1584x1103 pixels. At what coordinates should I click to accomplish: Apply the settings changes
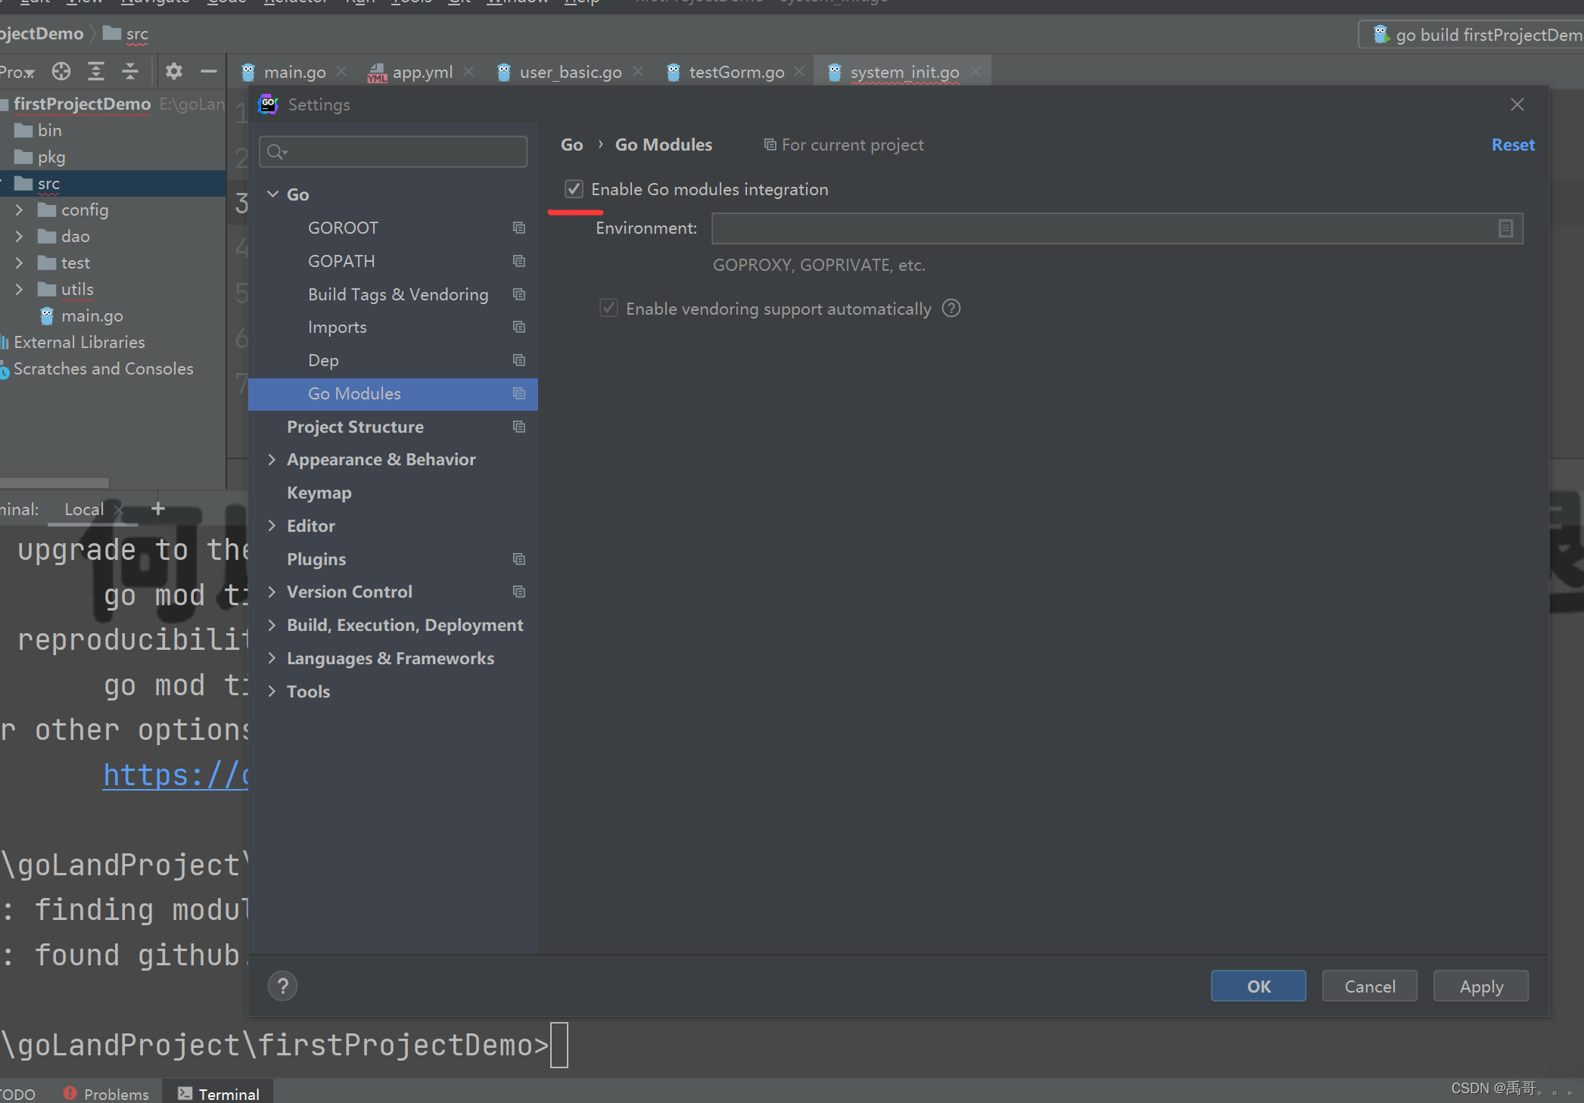pyautogui.click(x=1481, y=986)
